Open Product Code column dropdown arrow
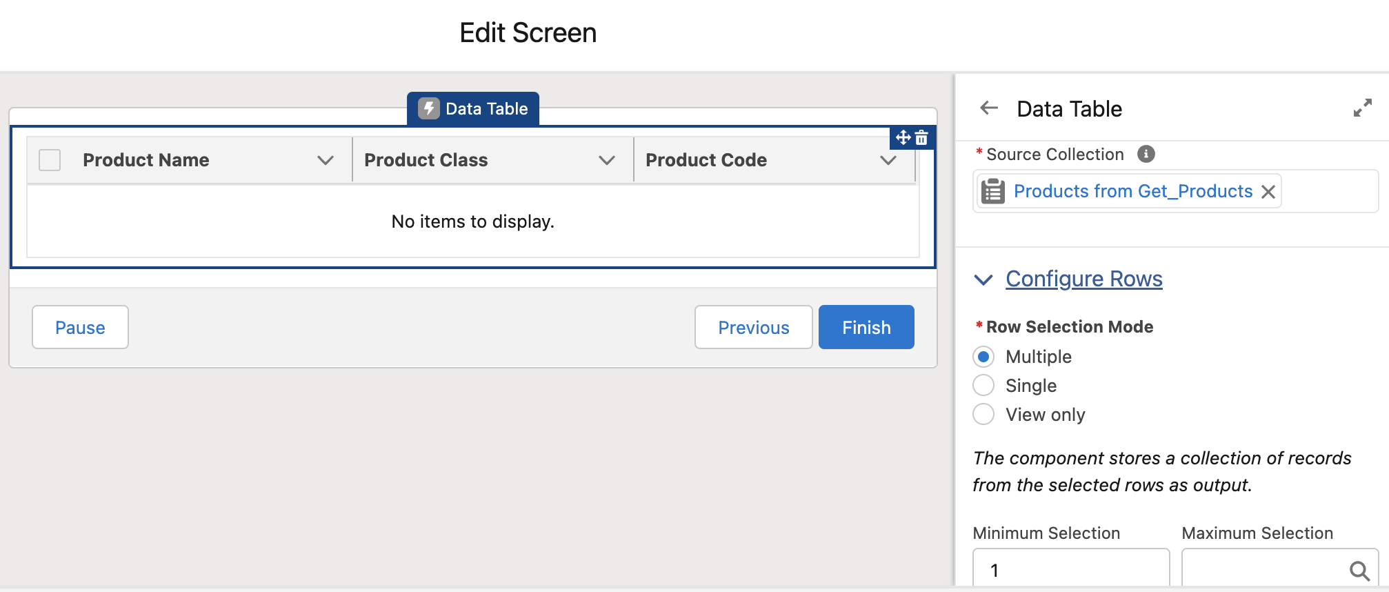Image resolution: width=1389 pixels, height=592 pixels. click(888, 160)
